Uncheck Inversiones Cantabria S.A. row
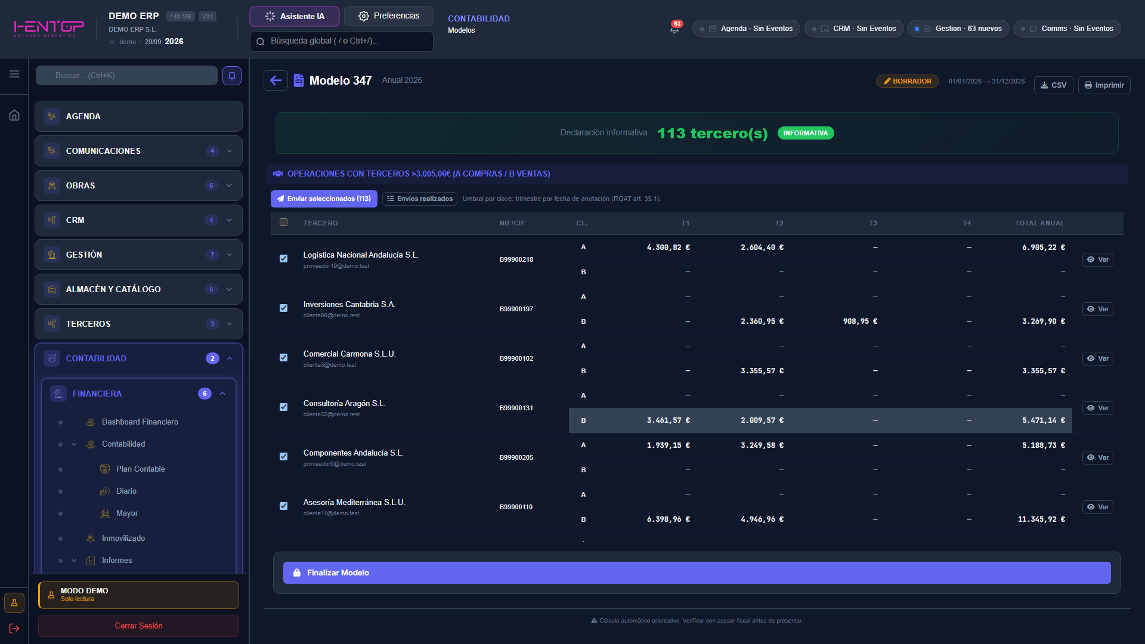This screenshot has width=1145, height=644. [x=283, y=308]
